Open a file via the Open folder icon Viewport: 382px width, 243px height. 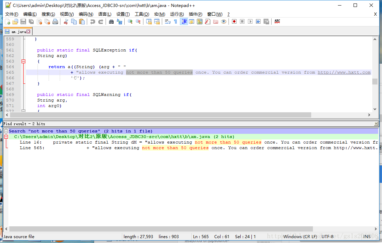[x=15, y=21]
